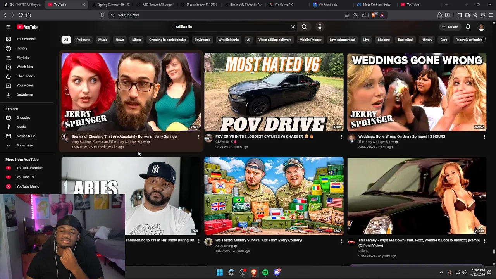
Task: Play the MOST HATED V6 thumbnail
Action: [x=274, y=92]
